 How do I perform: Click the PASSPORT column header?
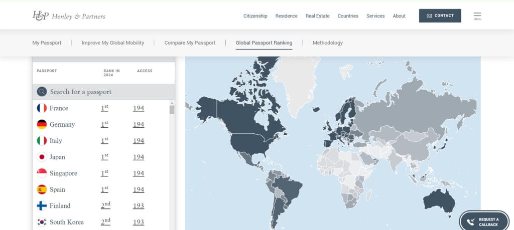[47, 71]
